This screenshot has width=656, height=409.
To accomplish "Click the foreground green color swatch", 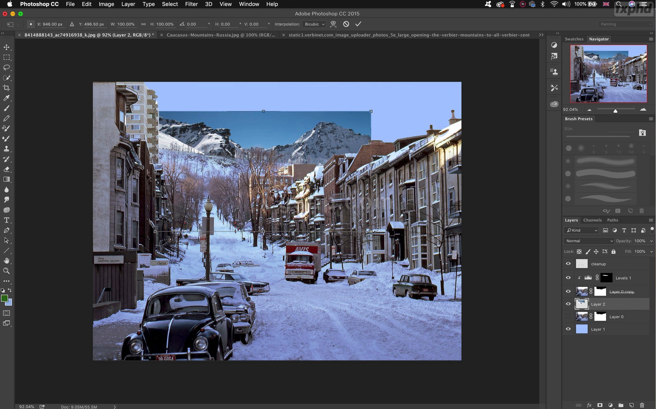I will 4,298.
